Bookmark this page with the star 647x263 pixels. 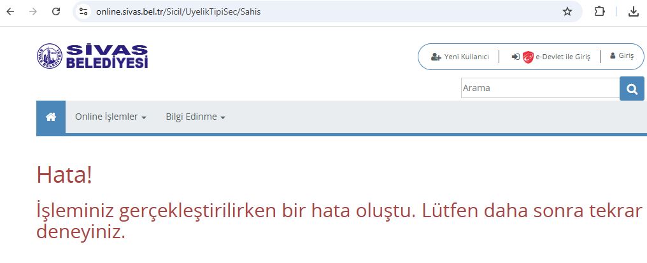pyautogui.click(x=567, y=11)
